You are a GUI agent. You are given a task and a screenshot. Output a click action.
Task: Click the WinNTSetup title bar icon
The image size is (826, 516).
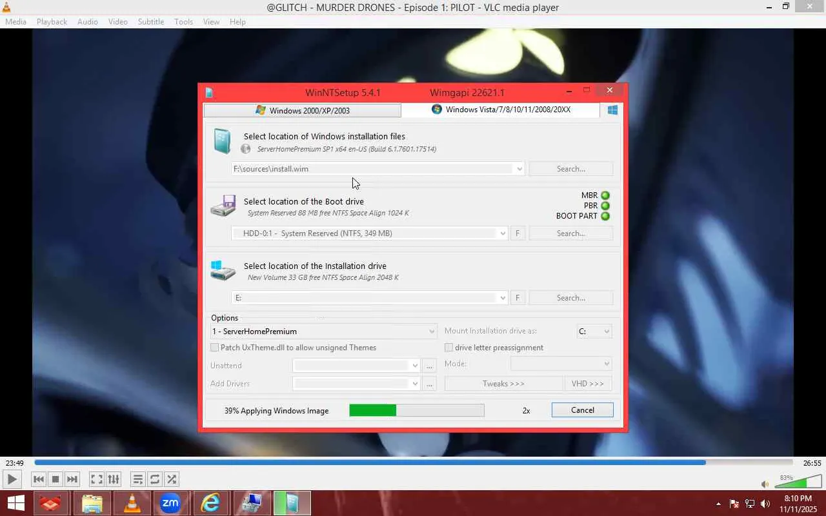[209, 92]
